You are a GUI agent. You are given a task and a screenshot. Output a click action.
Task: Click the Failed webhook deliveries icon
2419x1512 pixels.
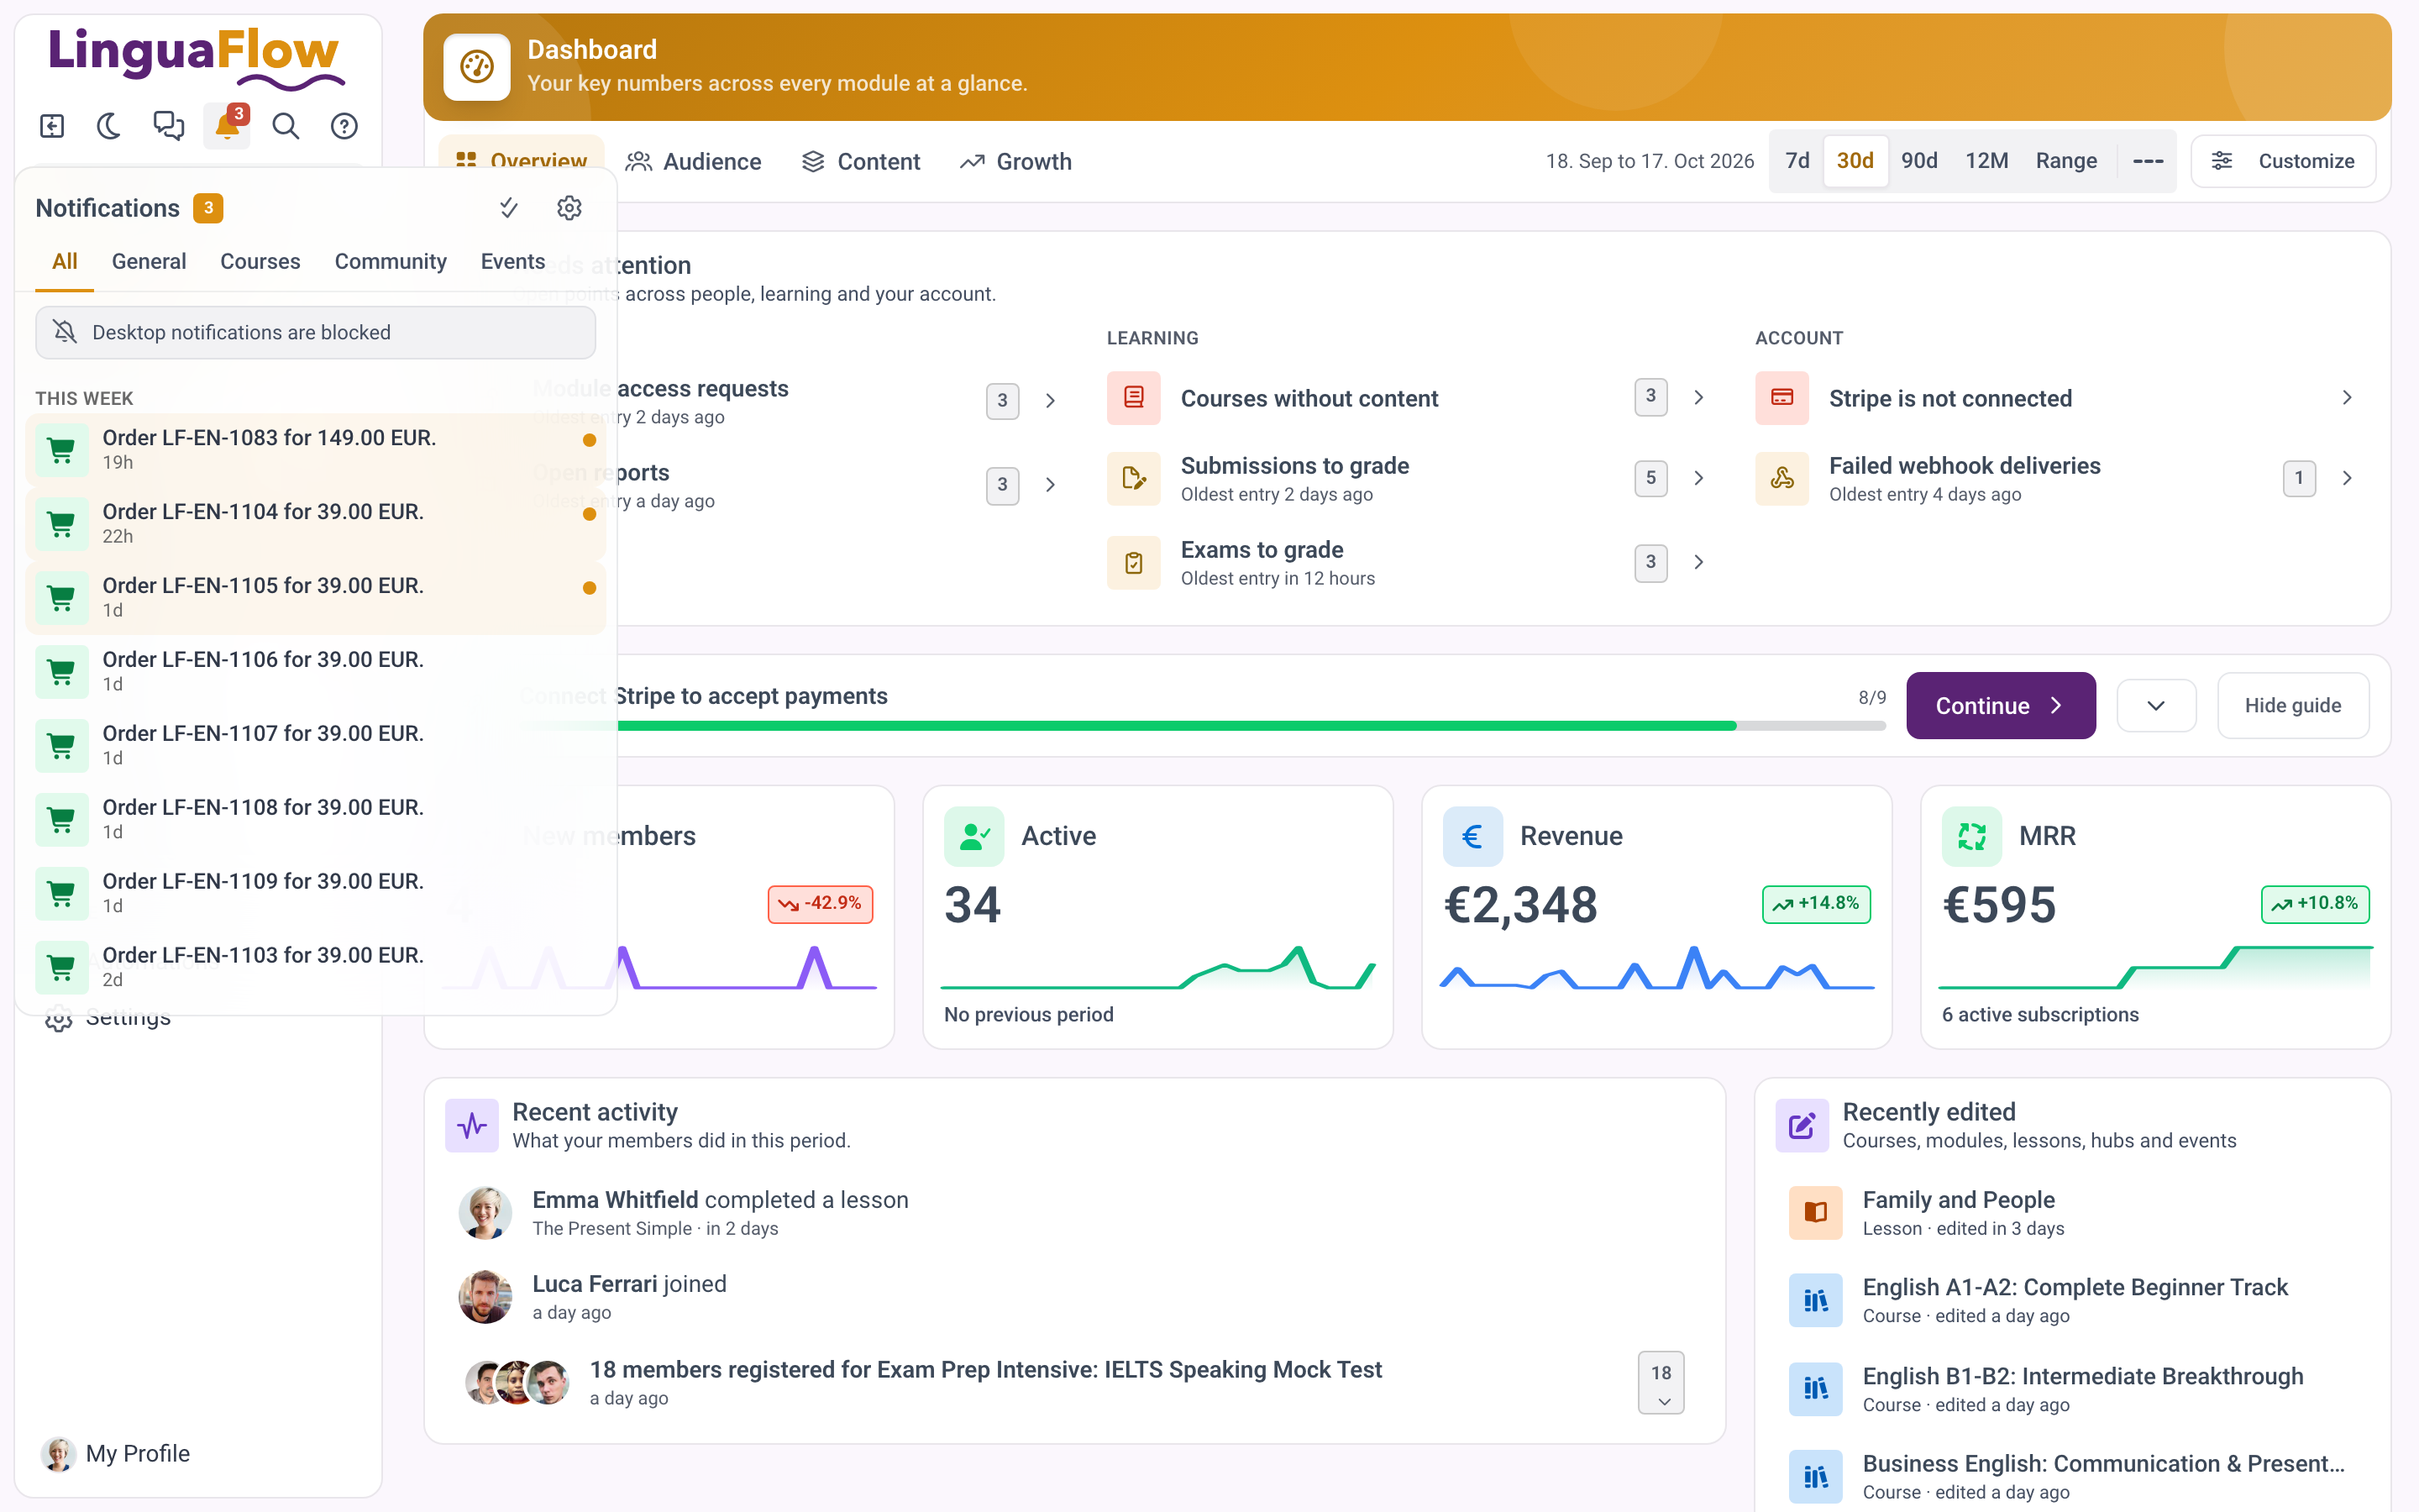tap(1781, 478)
